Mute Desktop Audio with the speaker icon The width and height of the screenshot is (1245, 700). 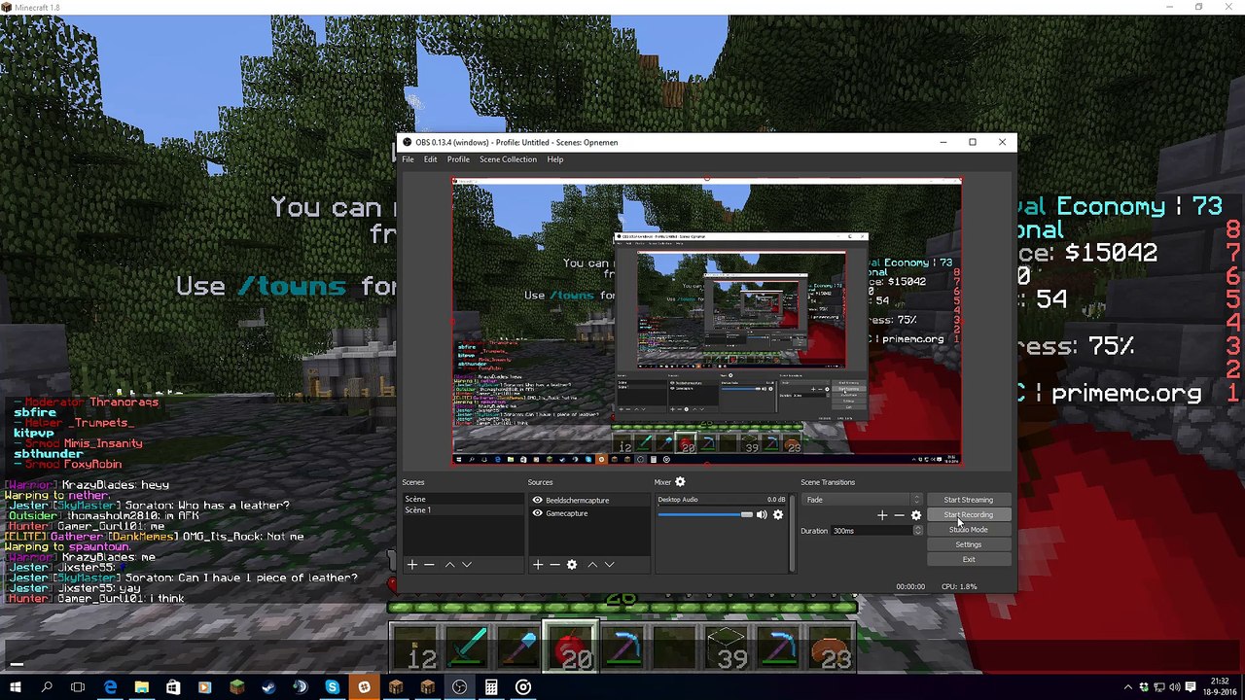(762, 514)
